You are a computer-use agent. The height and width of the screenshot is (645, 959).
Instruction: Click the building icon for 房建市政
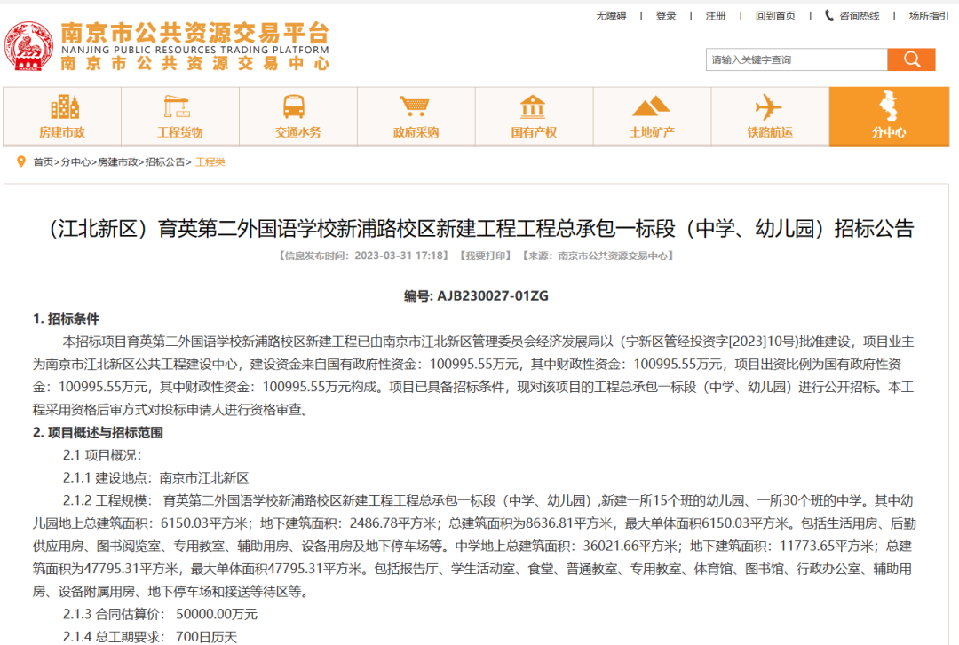click(62, 107)
